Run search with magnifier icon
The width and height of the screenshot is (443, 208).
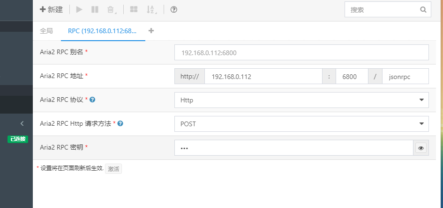click(423, 10)
